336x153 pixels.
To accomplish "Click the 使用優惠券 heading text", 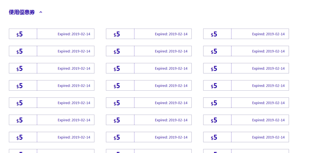I will click(22, 12).
